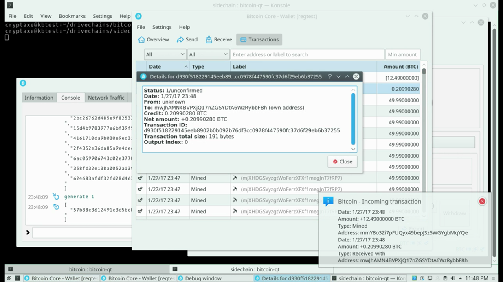Click the Bitcoin icon in Details dialog titlebar

[143, 76]
